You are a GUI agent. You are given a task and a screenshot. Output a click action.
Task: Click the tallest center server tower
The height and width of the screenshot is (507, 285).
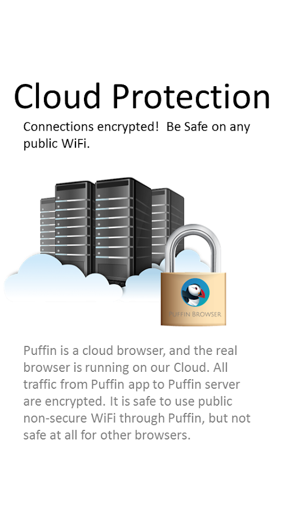(x=123, y=231)
